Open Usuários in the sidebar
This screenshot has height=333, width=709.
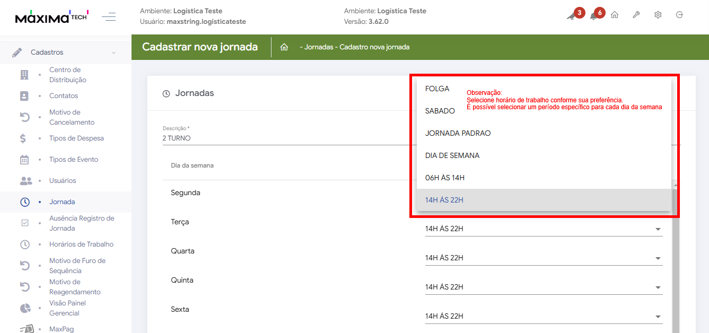point(63,181)
